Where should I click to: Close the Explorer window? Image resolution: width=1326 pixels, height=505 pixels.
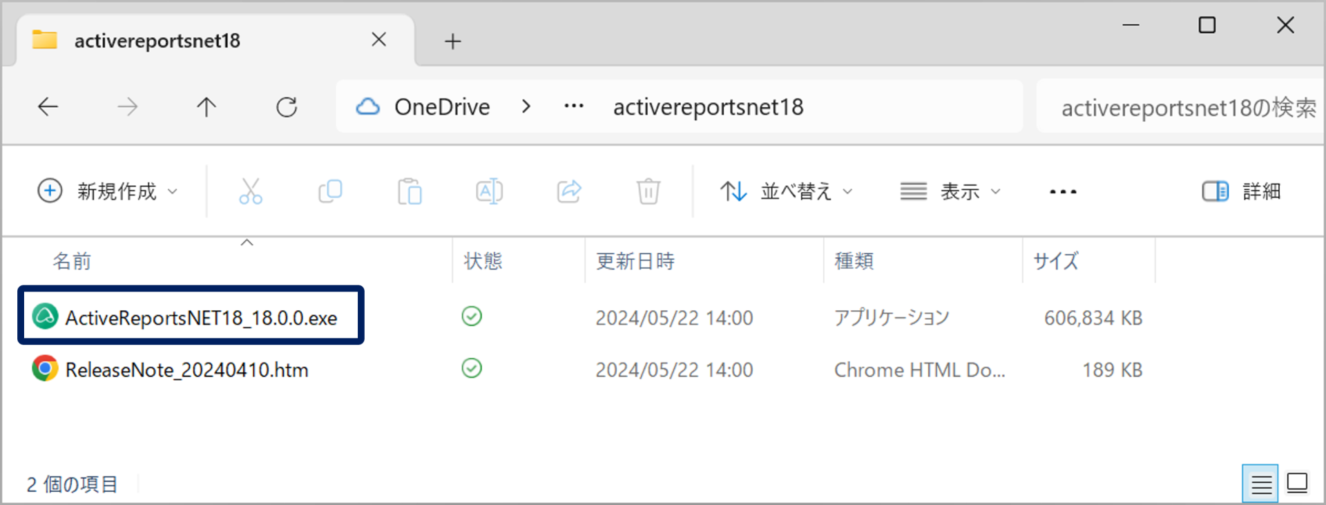pos(1285,26)
